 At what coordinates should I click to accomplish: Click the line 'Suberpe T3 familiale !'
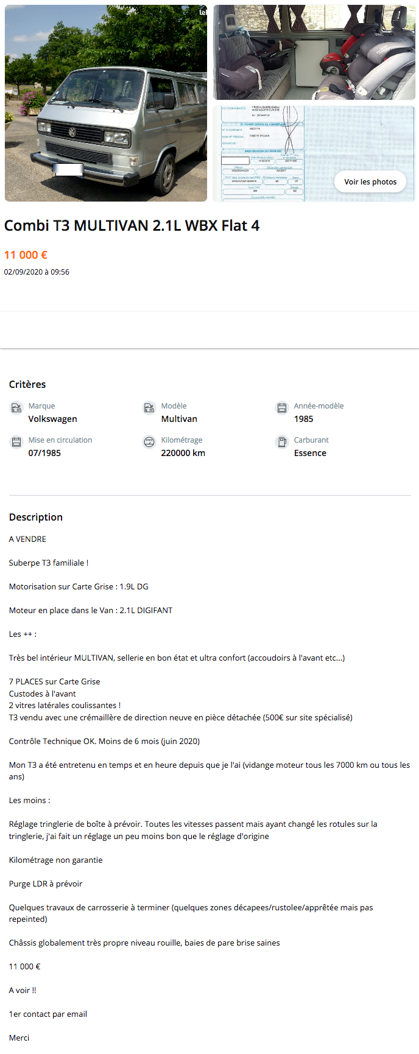[49, 563]
